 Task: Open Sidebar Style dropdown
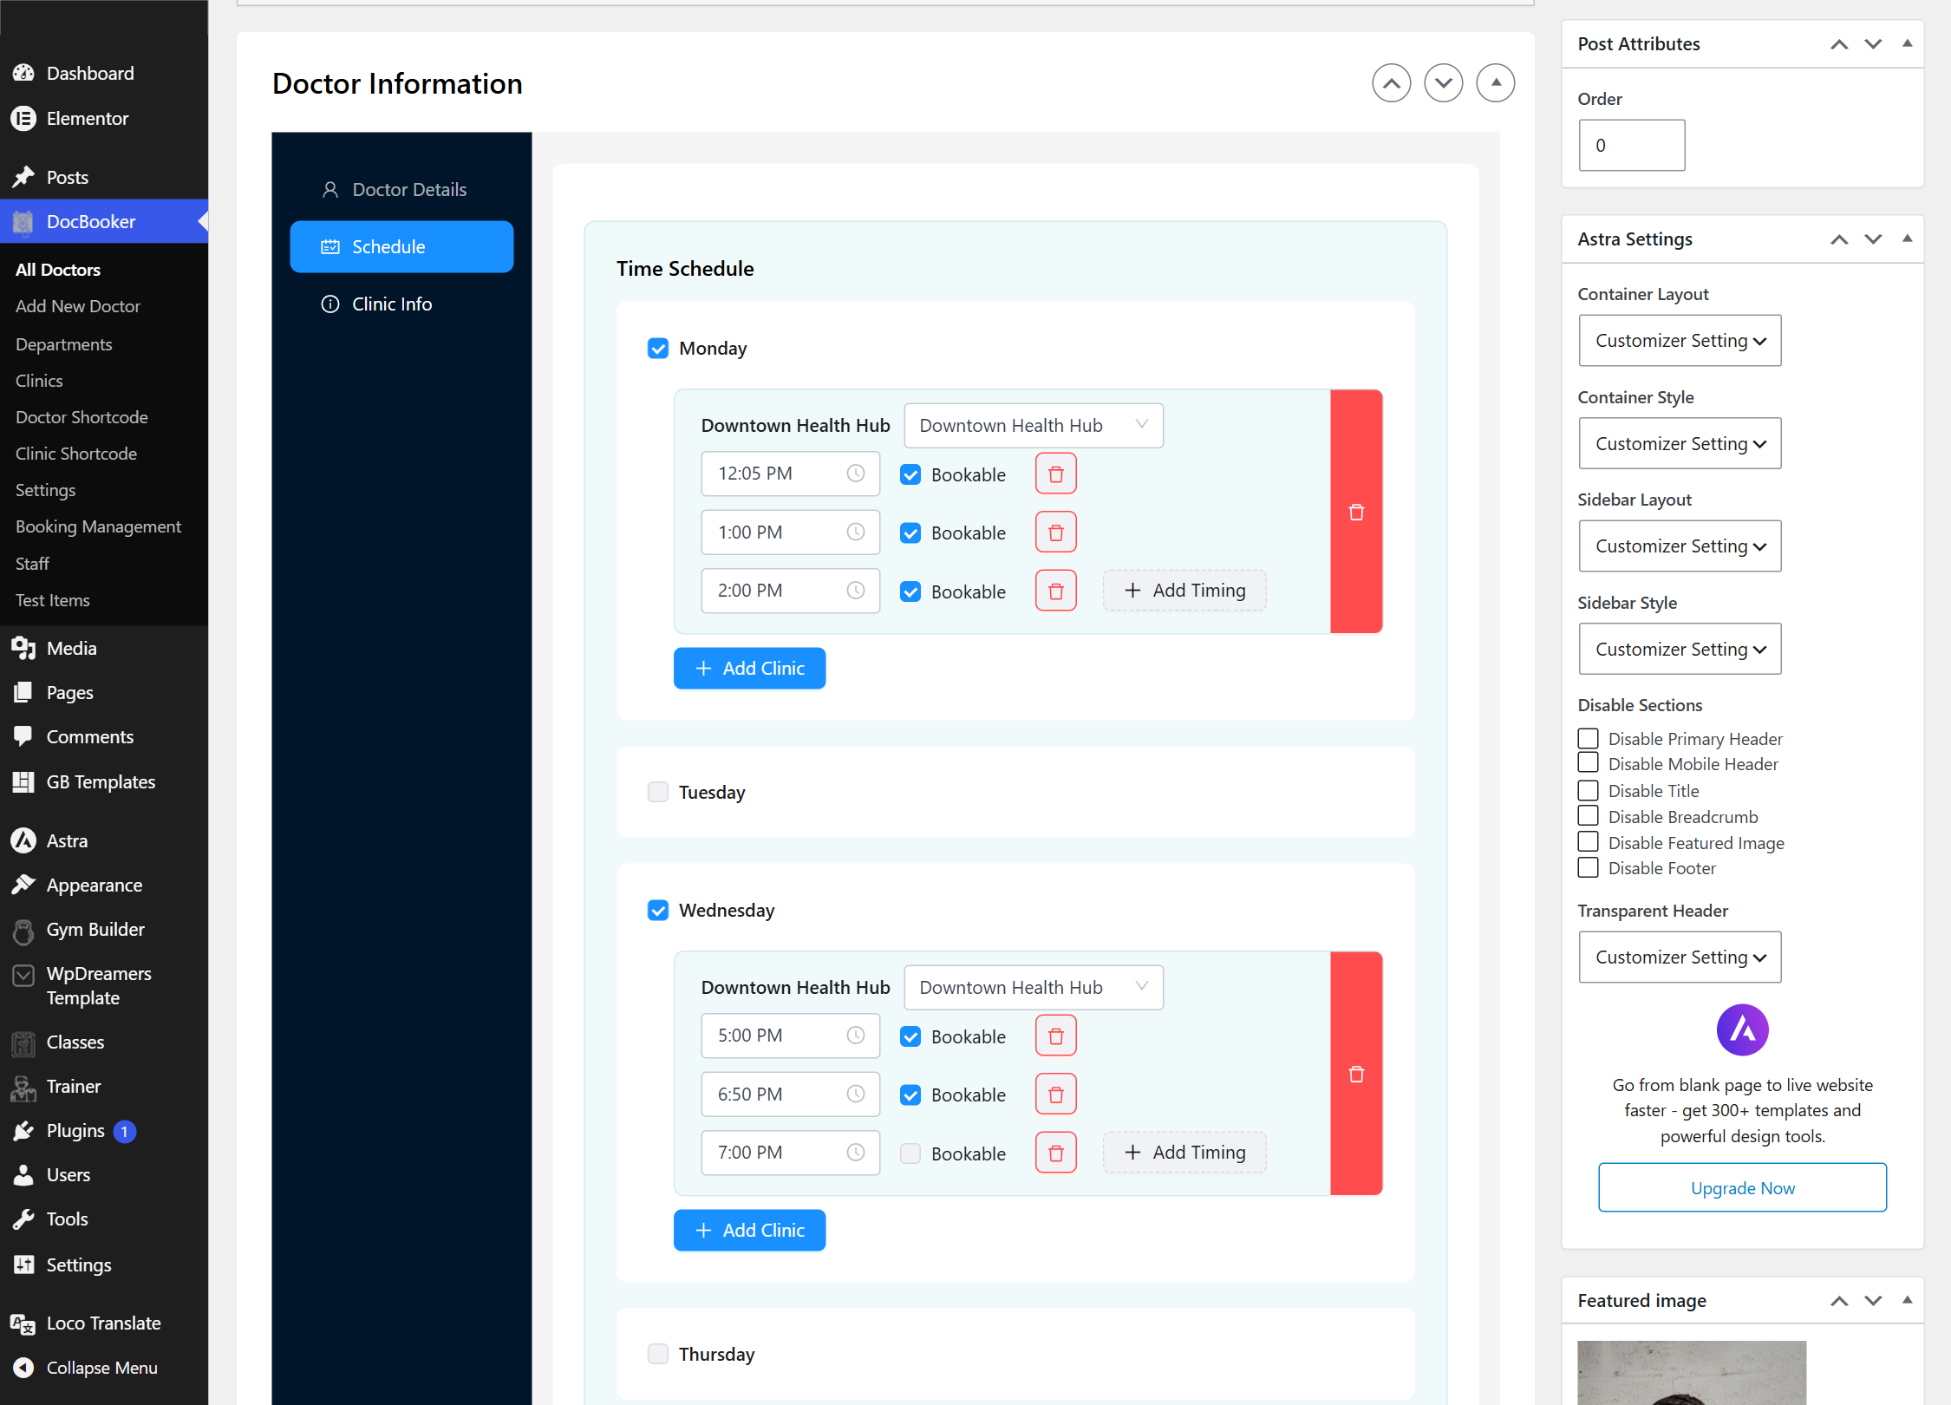click(1680, 649)
